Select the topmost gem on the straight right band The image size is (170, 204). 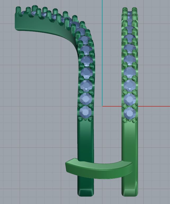click(x=130, y=14)
